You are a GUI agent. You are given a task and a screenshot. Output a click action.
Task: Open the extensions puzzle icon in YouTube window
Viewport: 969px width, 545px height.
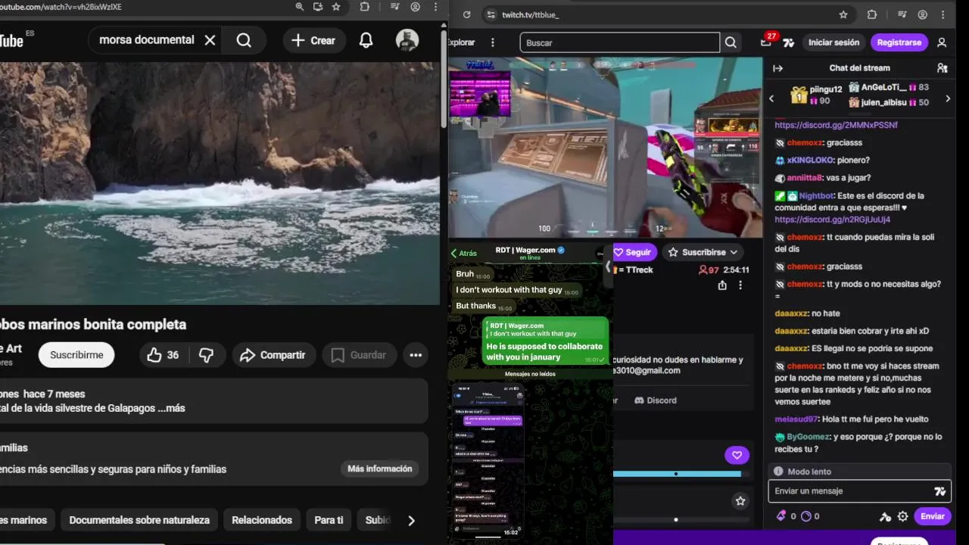[365, 7]
